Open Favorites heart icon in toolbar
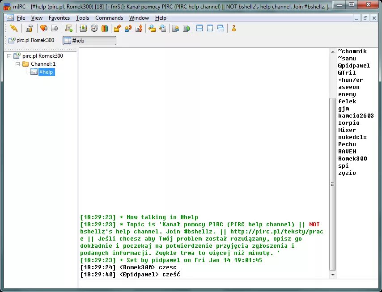Screen dimensions: 382x292 point(44,29)
